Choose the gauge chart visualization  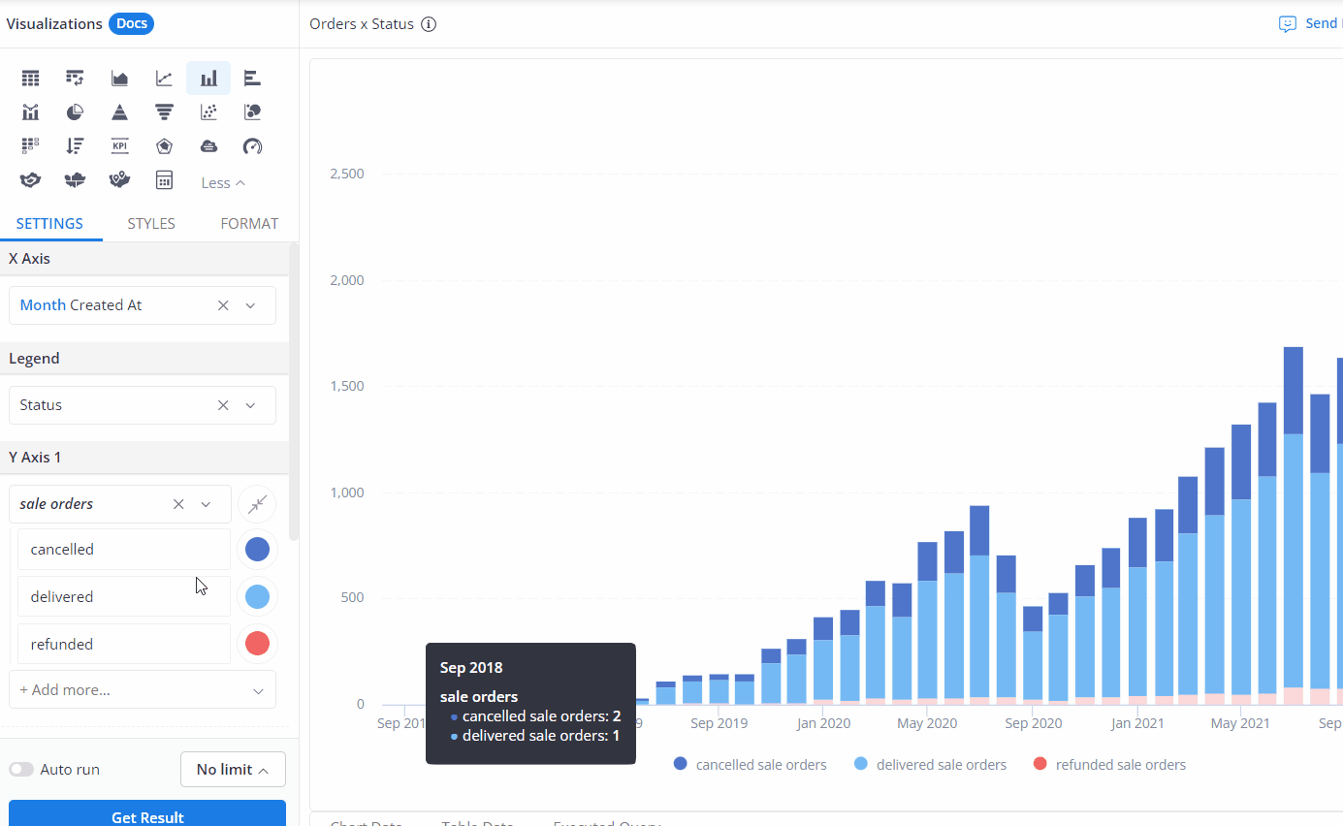click(x=252, y=146)
